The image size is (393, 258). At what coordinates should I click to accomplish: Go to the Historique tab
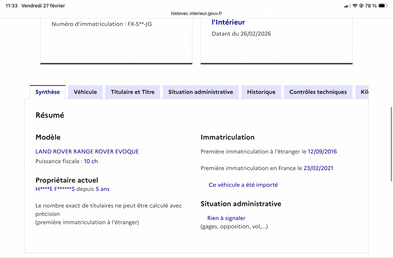click(261, 92)
